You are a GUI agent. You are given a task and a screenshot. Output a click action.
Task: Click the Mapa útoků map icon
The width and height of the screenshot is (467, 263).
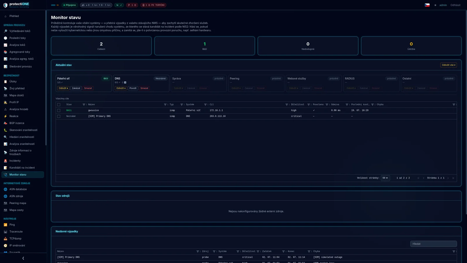(5, 96)
